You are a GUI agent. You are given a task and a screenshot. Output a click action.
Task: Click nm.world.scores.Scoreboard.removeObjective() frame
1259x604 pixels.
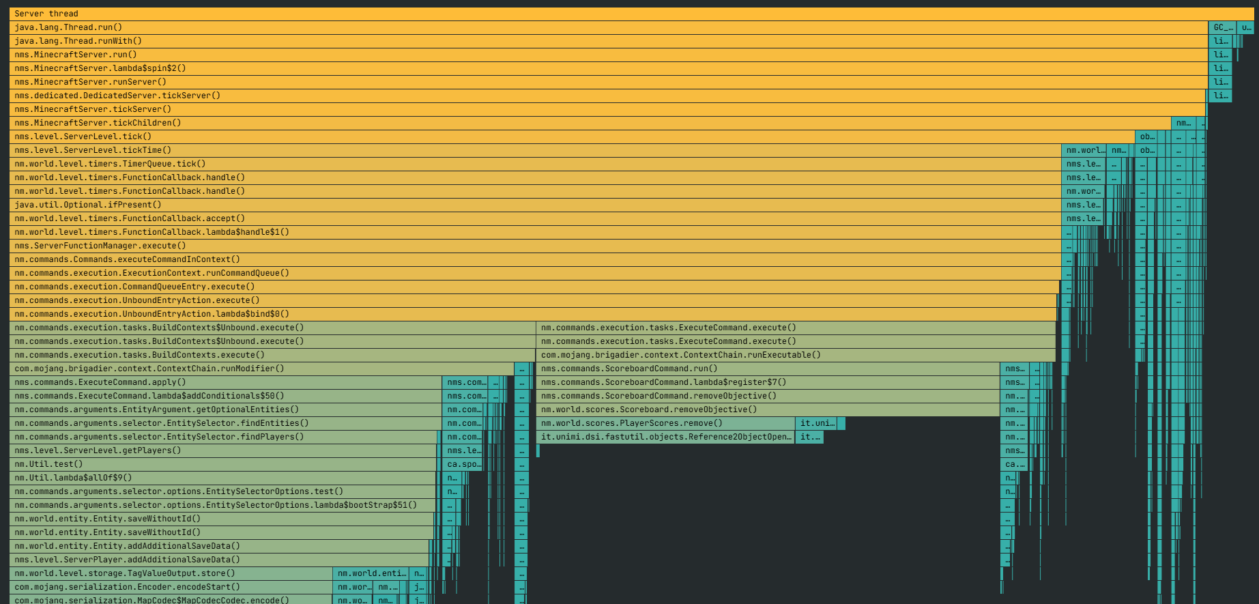point(768,409)
